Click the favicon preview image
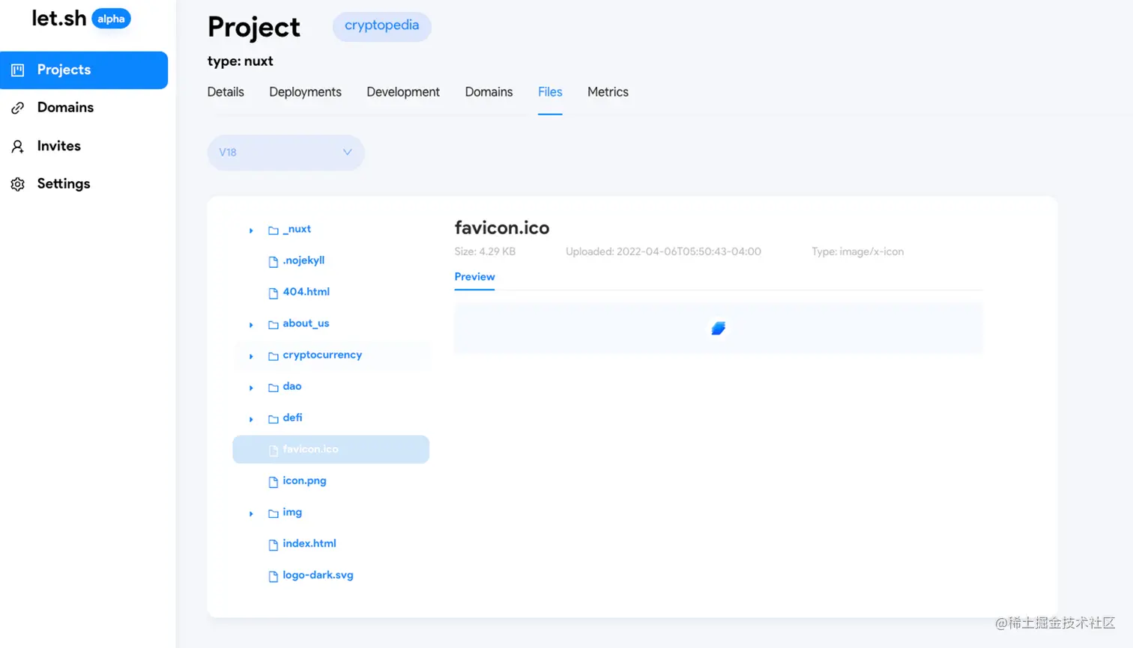The image size is (1133, 648). 718,328
